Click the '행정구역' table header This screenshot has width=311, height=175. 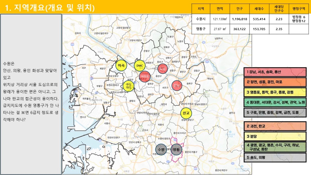click(299, 9)
